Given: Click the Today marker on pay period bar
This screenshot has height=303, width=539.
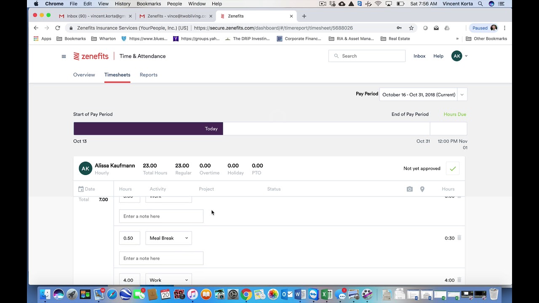Looking at the screenshot, I should point(211,129).
